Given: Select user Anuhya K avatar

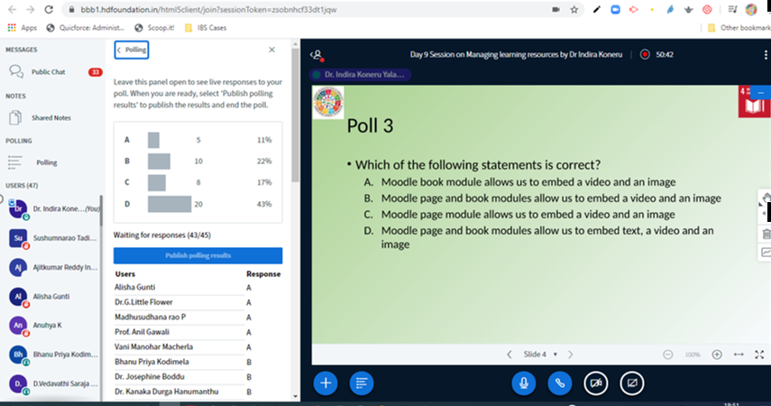Looking at the screenshot, I should click(x=18, y=326).
